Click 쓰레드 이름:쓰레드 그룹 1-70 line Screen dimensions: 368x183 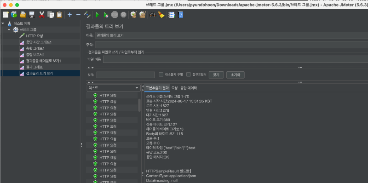click(167, 97)
